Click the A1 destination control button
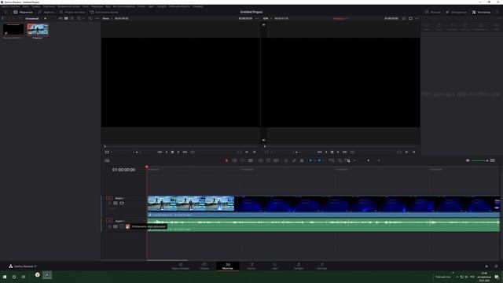 coord(109,221)
